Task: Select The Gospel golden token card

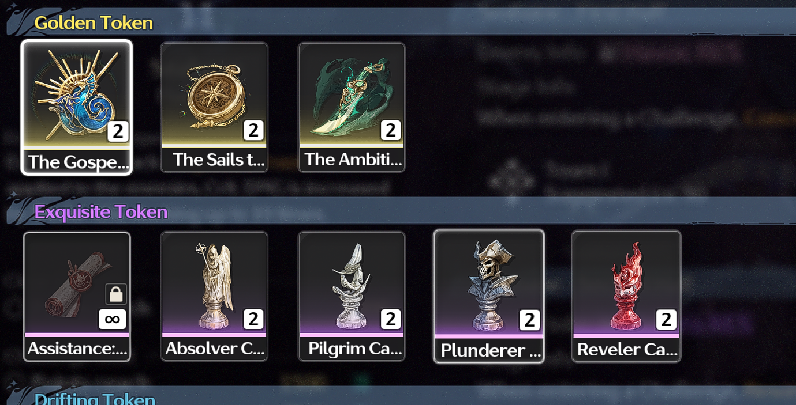Action: [77, 107]
